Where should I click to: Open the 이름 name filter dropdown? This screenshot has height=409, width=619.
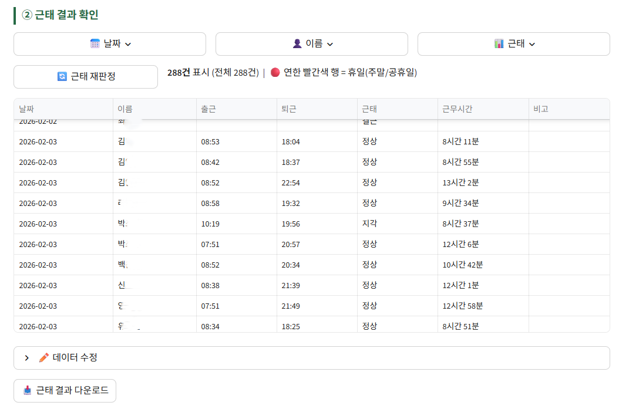point(311,43)
